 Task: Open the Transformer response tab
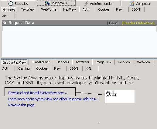41,62
